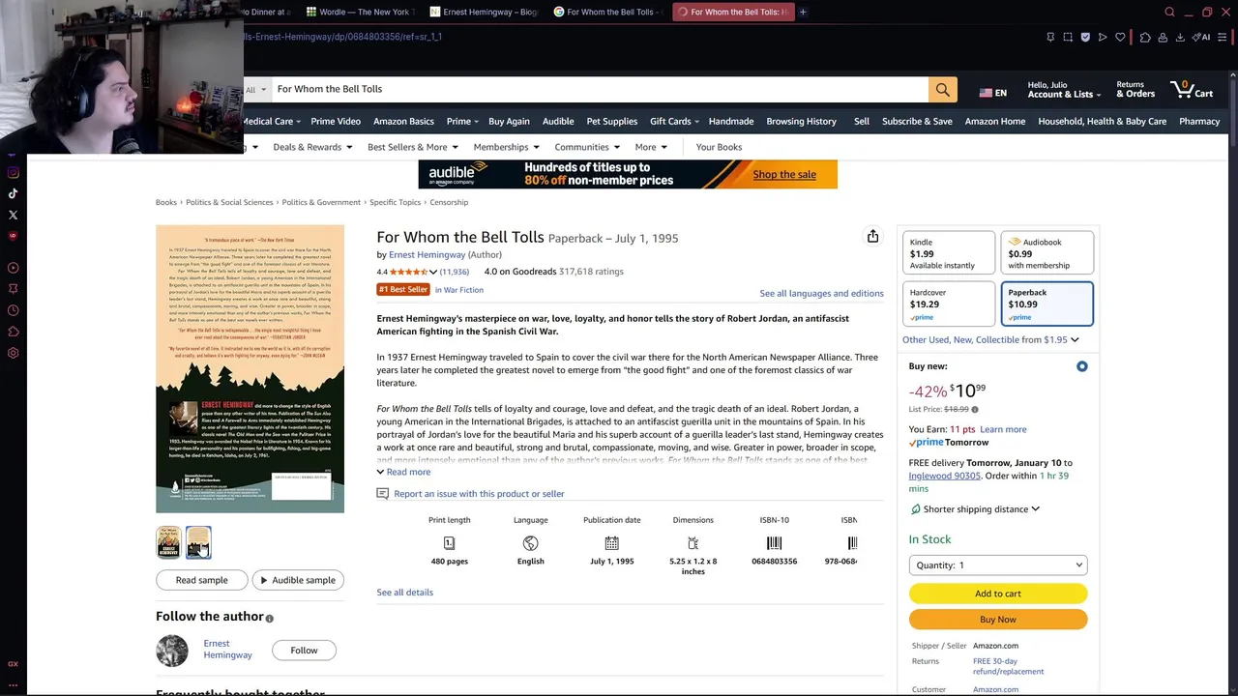This screenshot has width=1238, height=696.
Task: Open the Communities dropdown menu
Action: coord(586,147)
